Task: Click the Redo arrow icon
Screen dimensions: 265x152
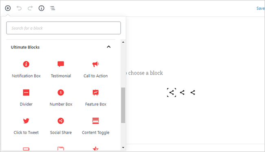Action: (x=30, y=8)
